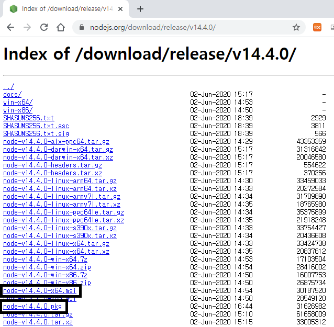Close the Index of /download/release tab

[x=120, y=9]
